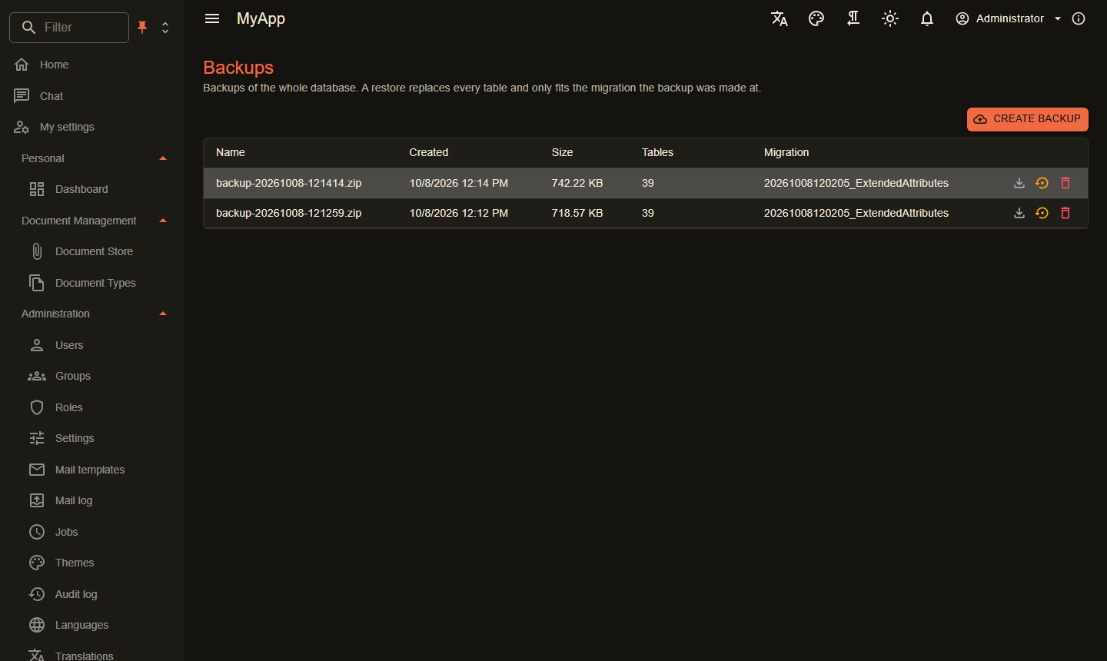Download backup-20261008-121259.zip
The image size is (1107, 661).
click(x=1019, y=213)
